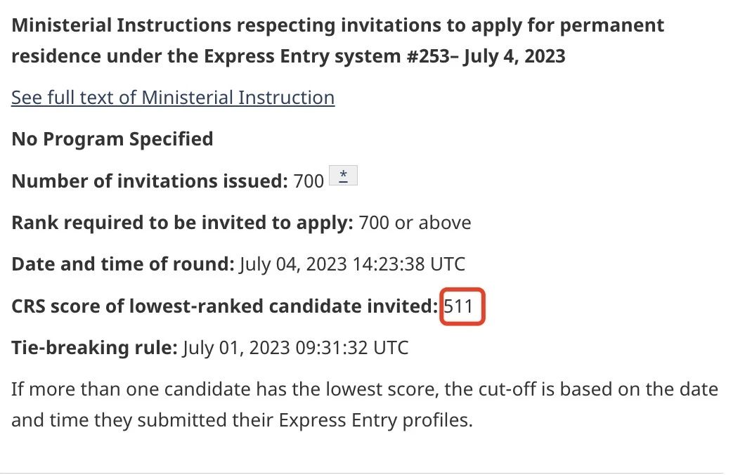Select the 700 or above rank value
The width and height of the screenshot is (745, 475).
pos(415,222)
